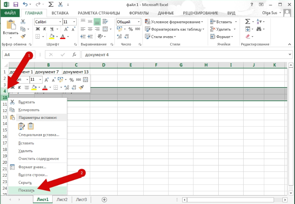Increase font size in ribbon font group

pyautogui.click(x=66, y=29)
